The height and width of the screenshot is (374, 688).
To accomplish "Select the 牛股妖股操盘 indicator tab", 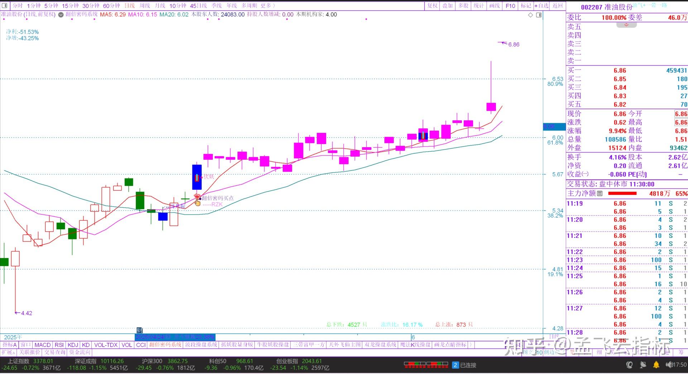I will point(273,345).
